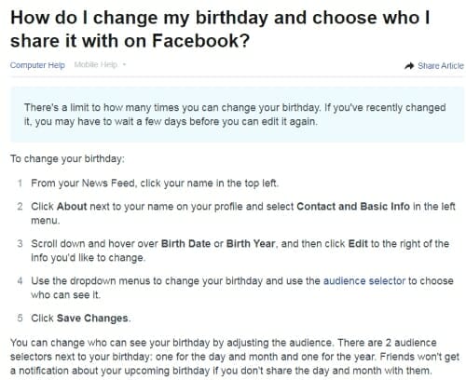The width and height of the screenshot is (466, 380).
Task: Click the article title heading
Action: tap(220, 29)
